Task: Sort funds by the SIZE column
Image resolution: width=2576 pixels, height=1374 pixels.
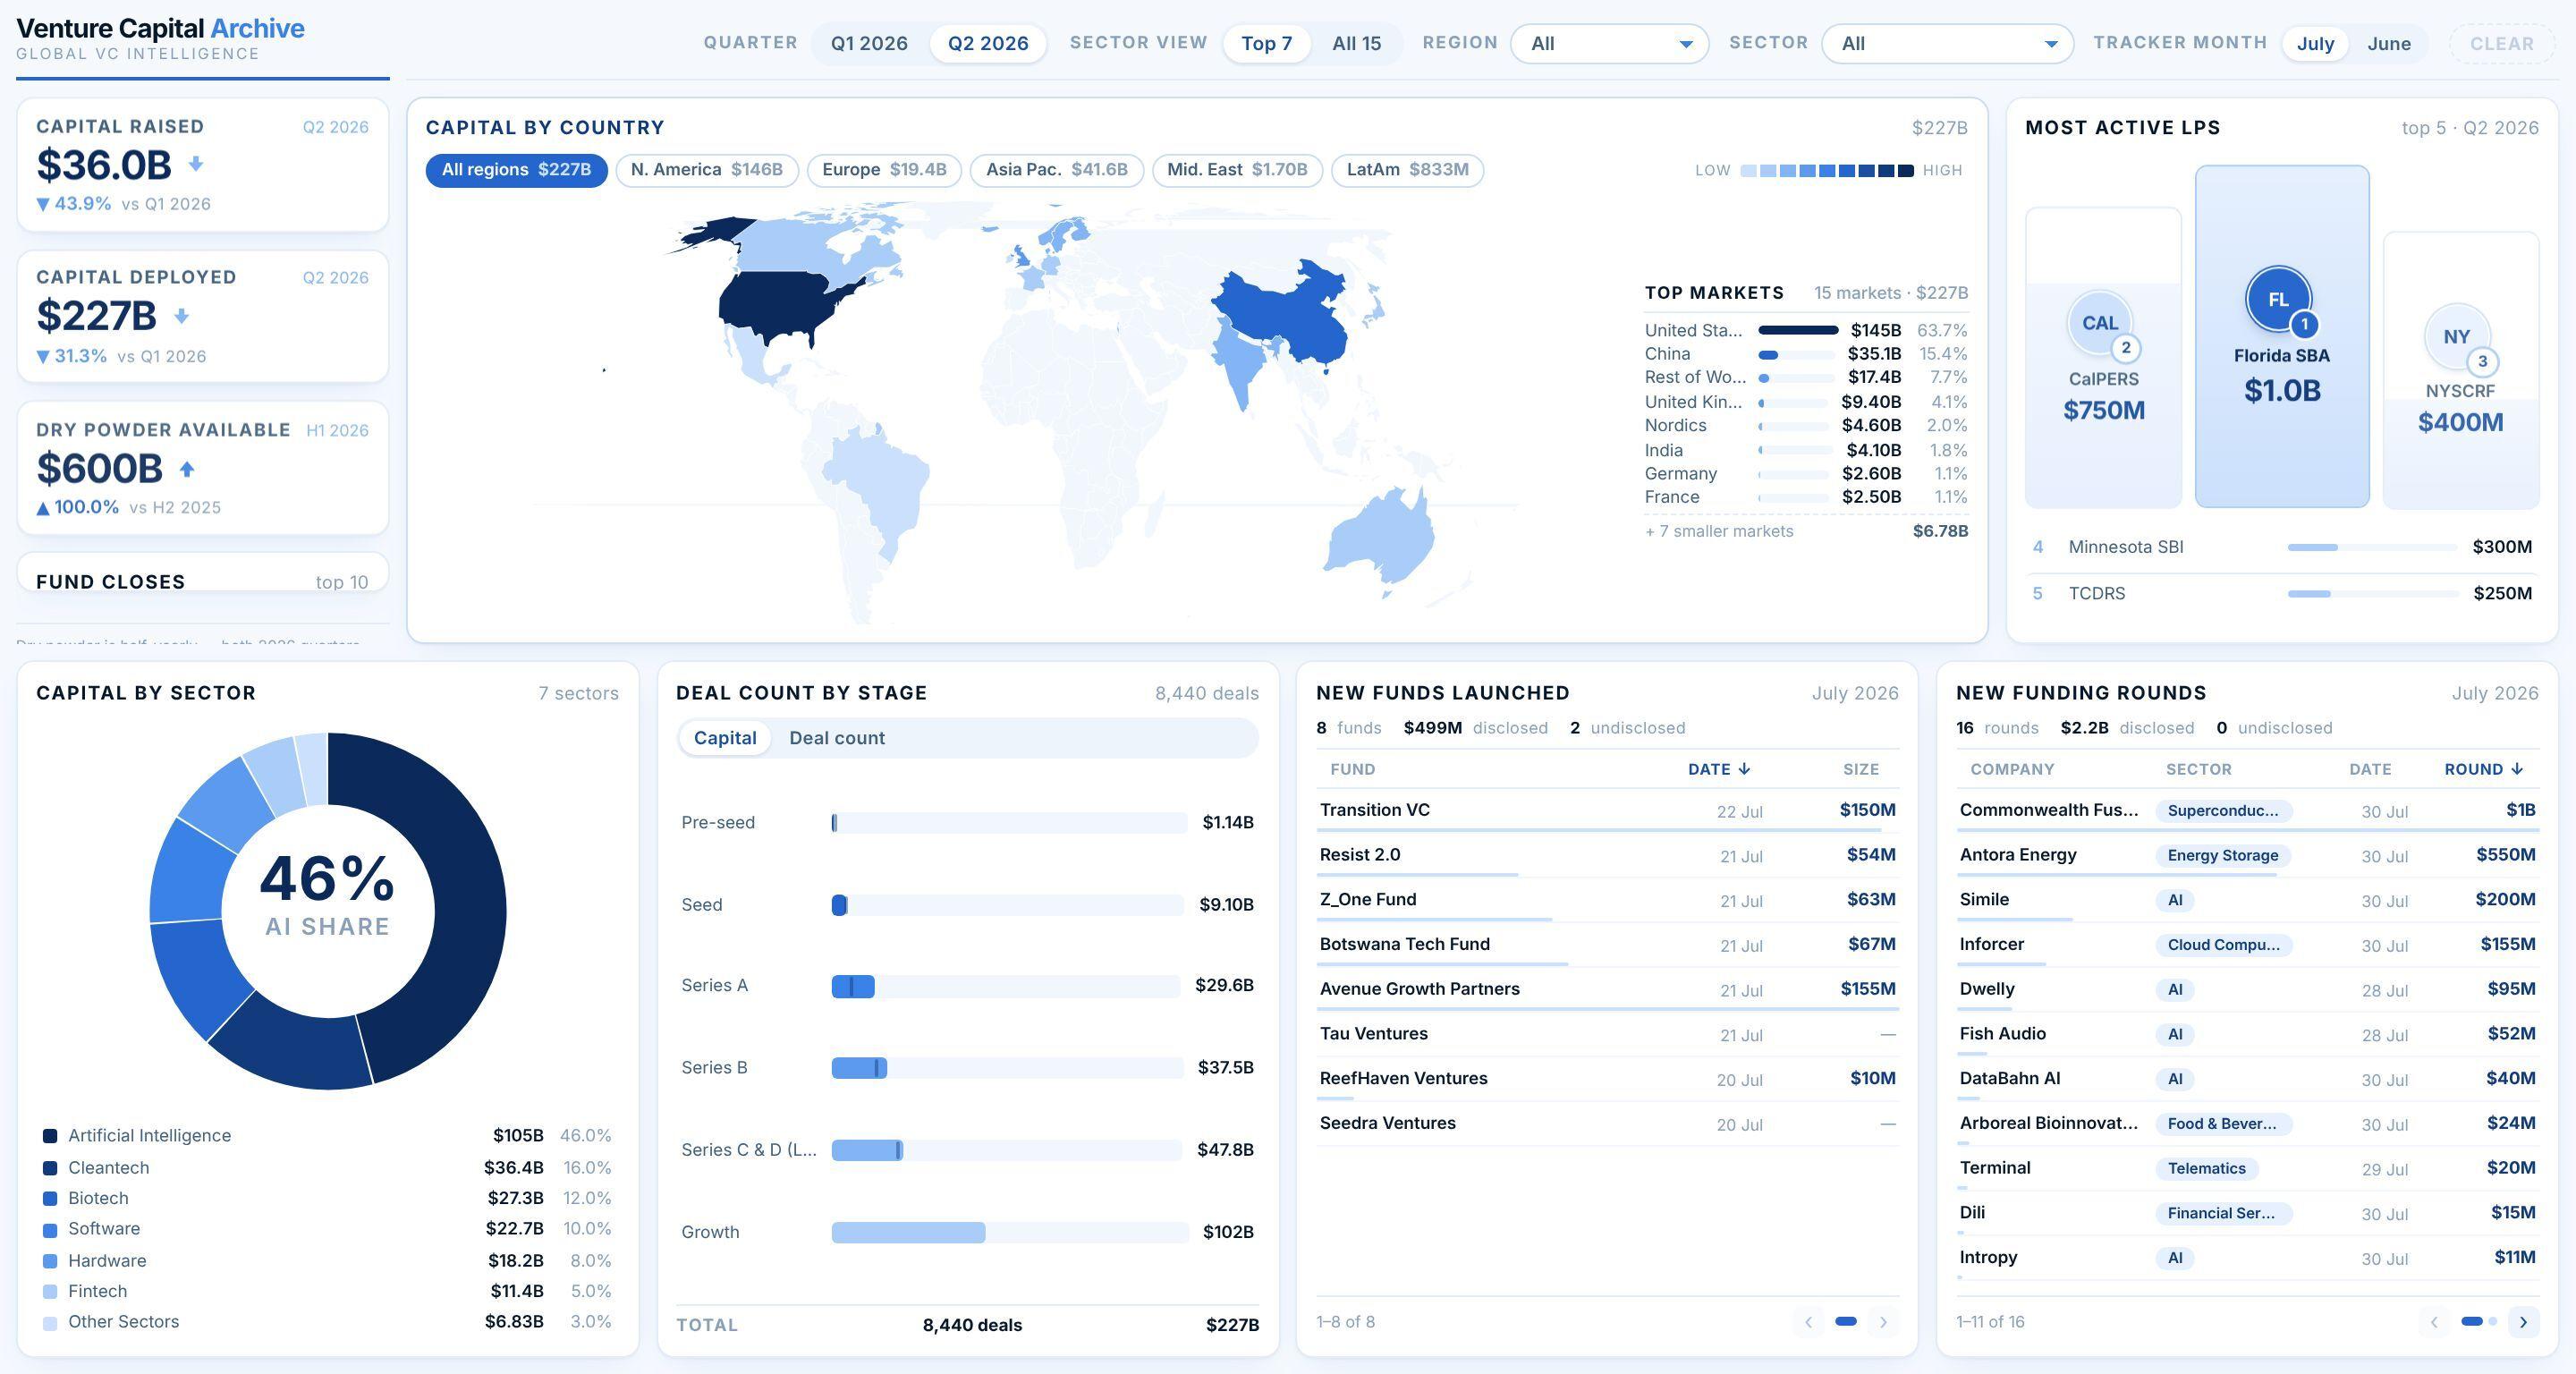Action: (1861, 769)
